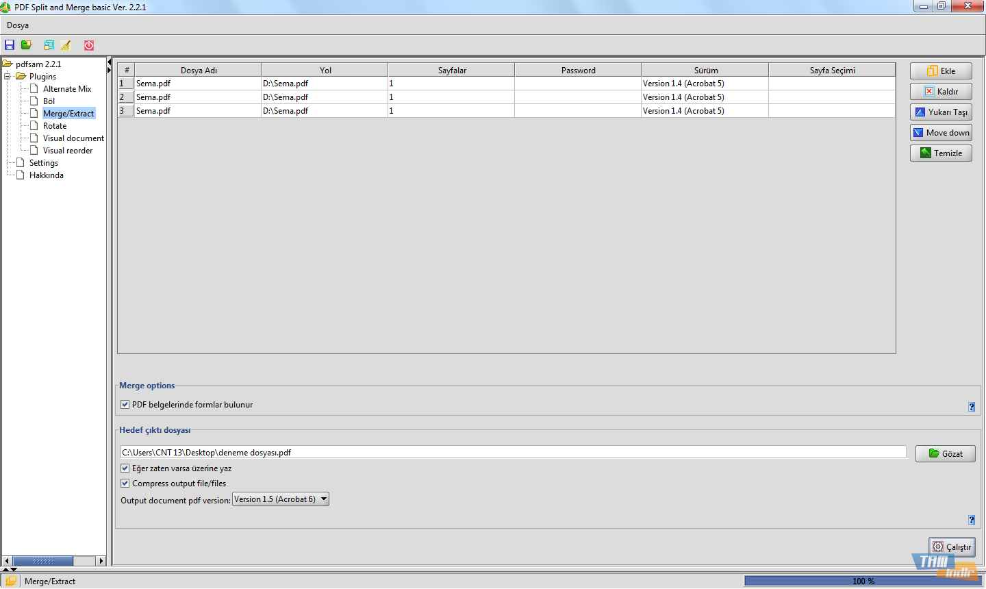Click the tree scrollbar right arrow
Viewport: 986px width, 589px height.
(x=101, y=561)
